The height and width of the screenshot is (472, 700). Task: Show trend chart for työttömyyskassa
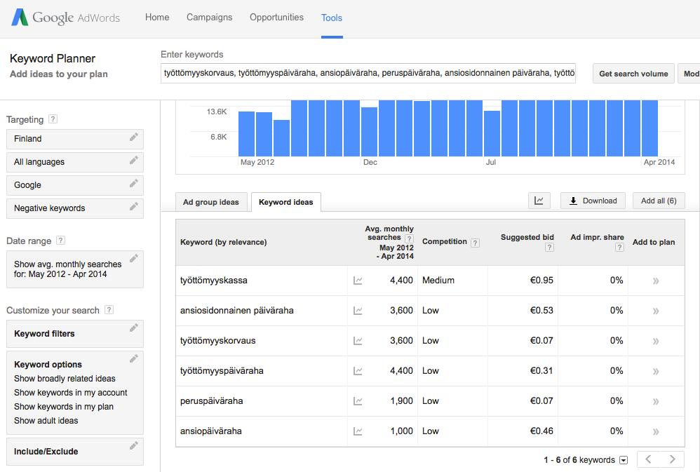pyautogui.click(x=358, y=281)
